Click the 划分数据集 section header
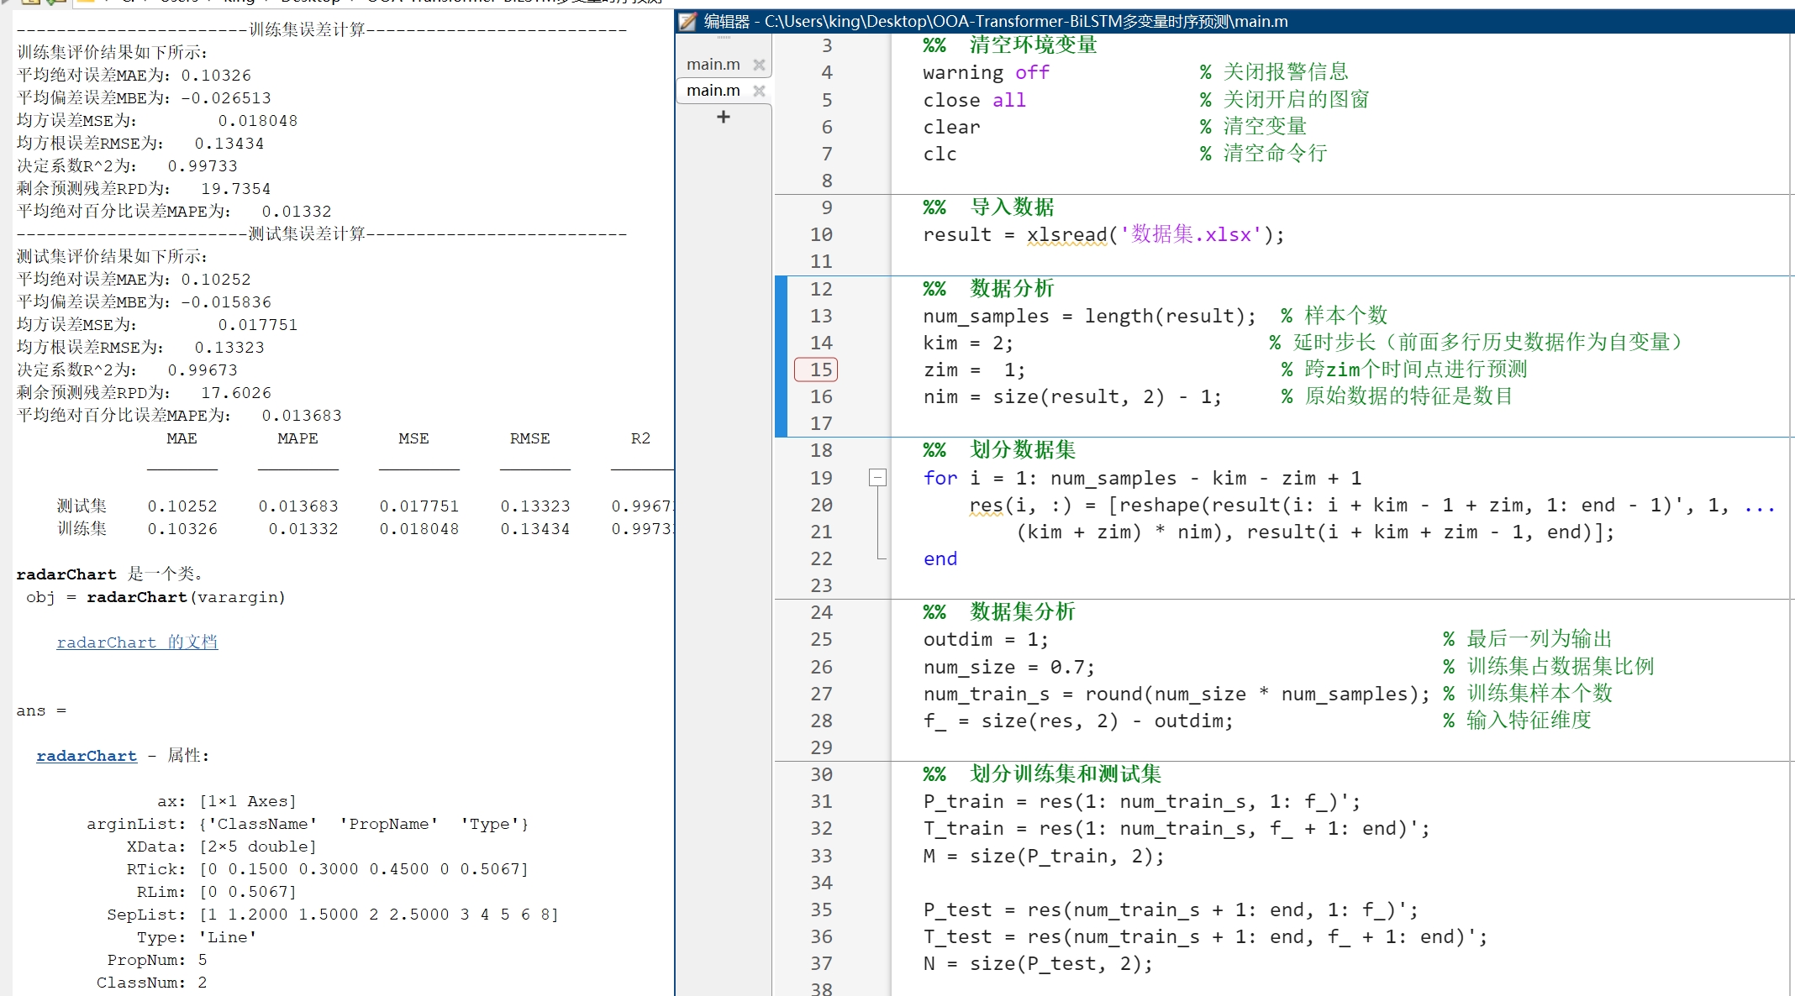Image resolution: width=1795 pixels, height=996 pixels. pos(1022,450)
